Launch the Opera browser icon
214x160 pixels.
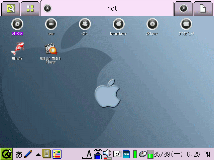click(x=17, y=27)
